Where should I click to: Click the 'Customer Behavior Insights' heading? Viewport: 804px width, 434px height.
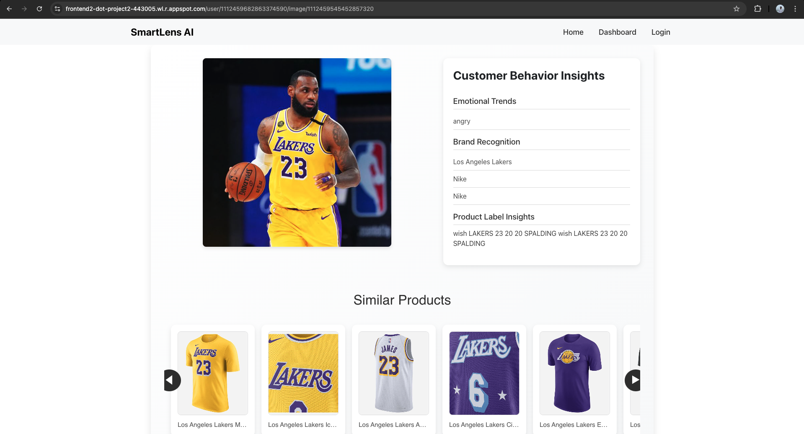(529, 76)
